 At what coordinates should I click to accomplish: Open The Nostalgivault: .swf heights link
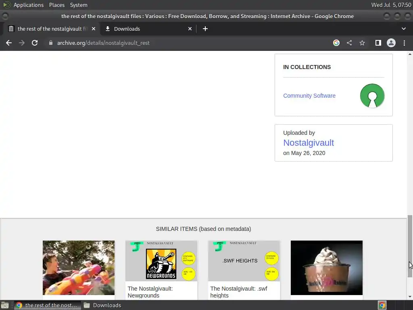coord(239,292)
